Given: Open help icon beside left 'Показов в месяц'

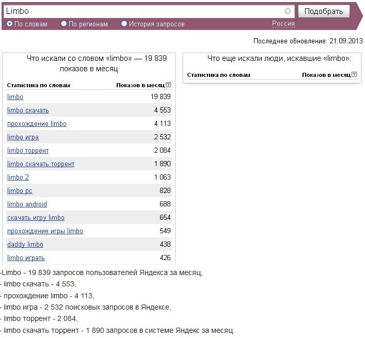Looking at the screenshot, I should (x=168, y=85).
